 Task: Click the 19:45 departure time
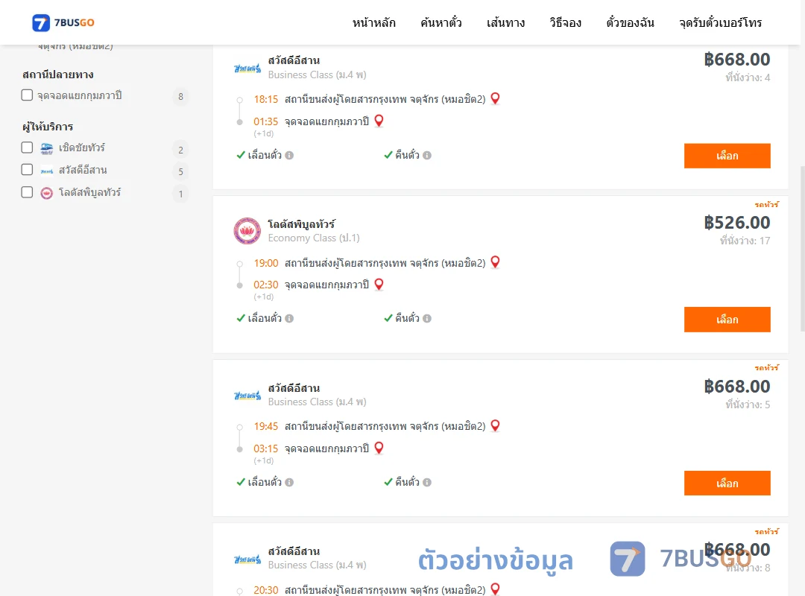[x=265, y=426]
